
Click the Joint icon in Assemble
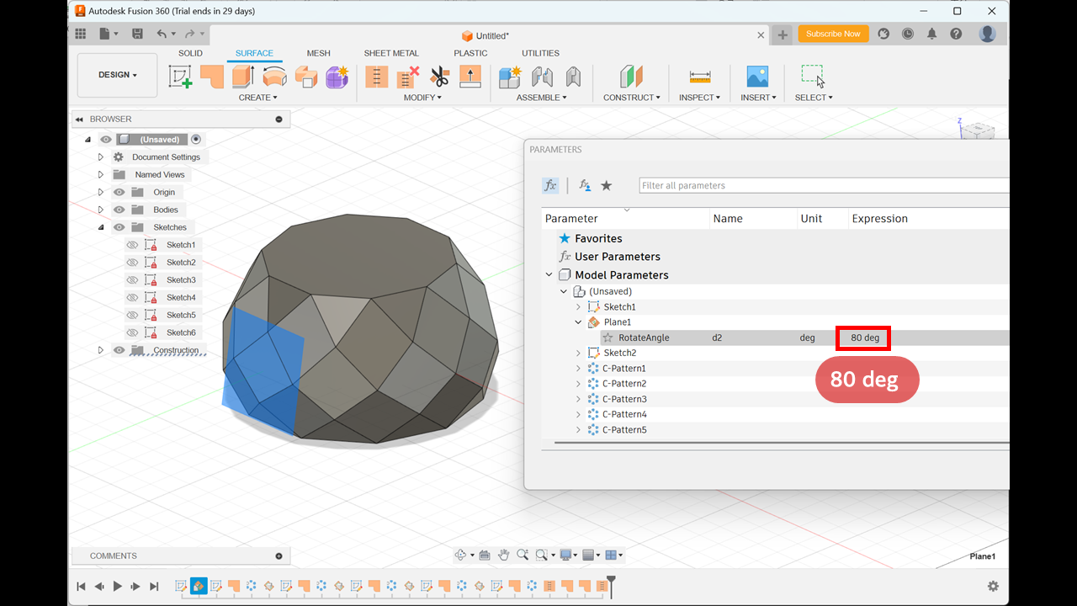[542, 77]
